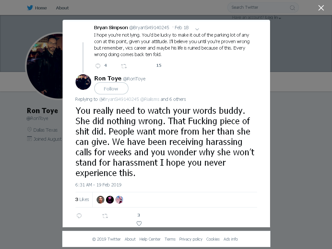View first liker's avatar
332x249 pixels.
[101, 199]
